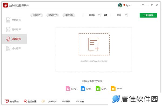The height and width of the screenshot is (106, 162).
Task: Minimize the translation software window
Action: pyautogui.click(x=148, y=5)
